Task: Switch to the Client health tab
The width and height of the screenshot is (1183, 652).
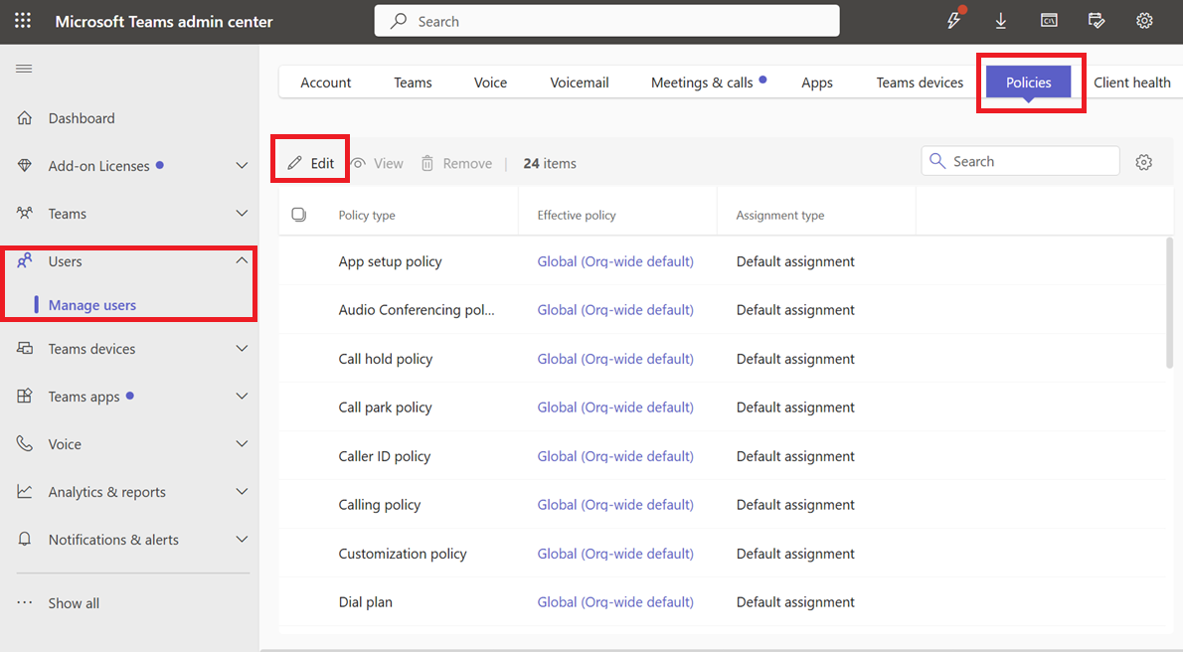Action: tap(1131, 82)
